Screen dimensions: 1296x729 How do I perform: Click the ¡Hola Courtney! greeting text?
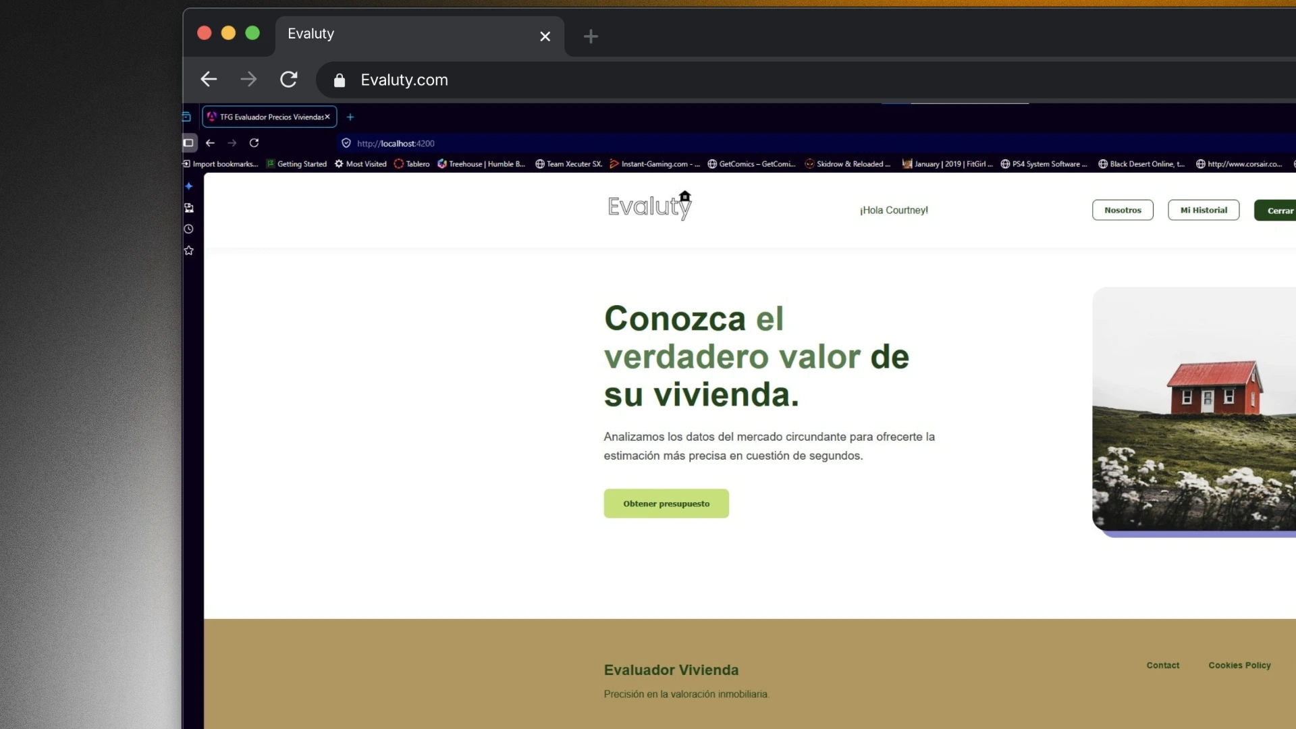point(894,210)
